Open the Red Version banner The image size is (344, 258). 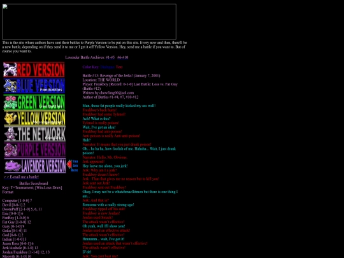point(34,69)
